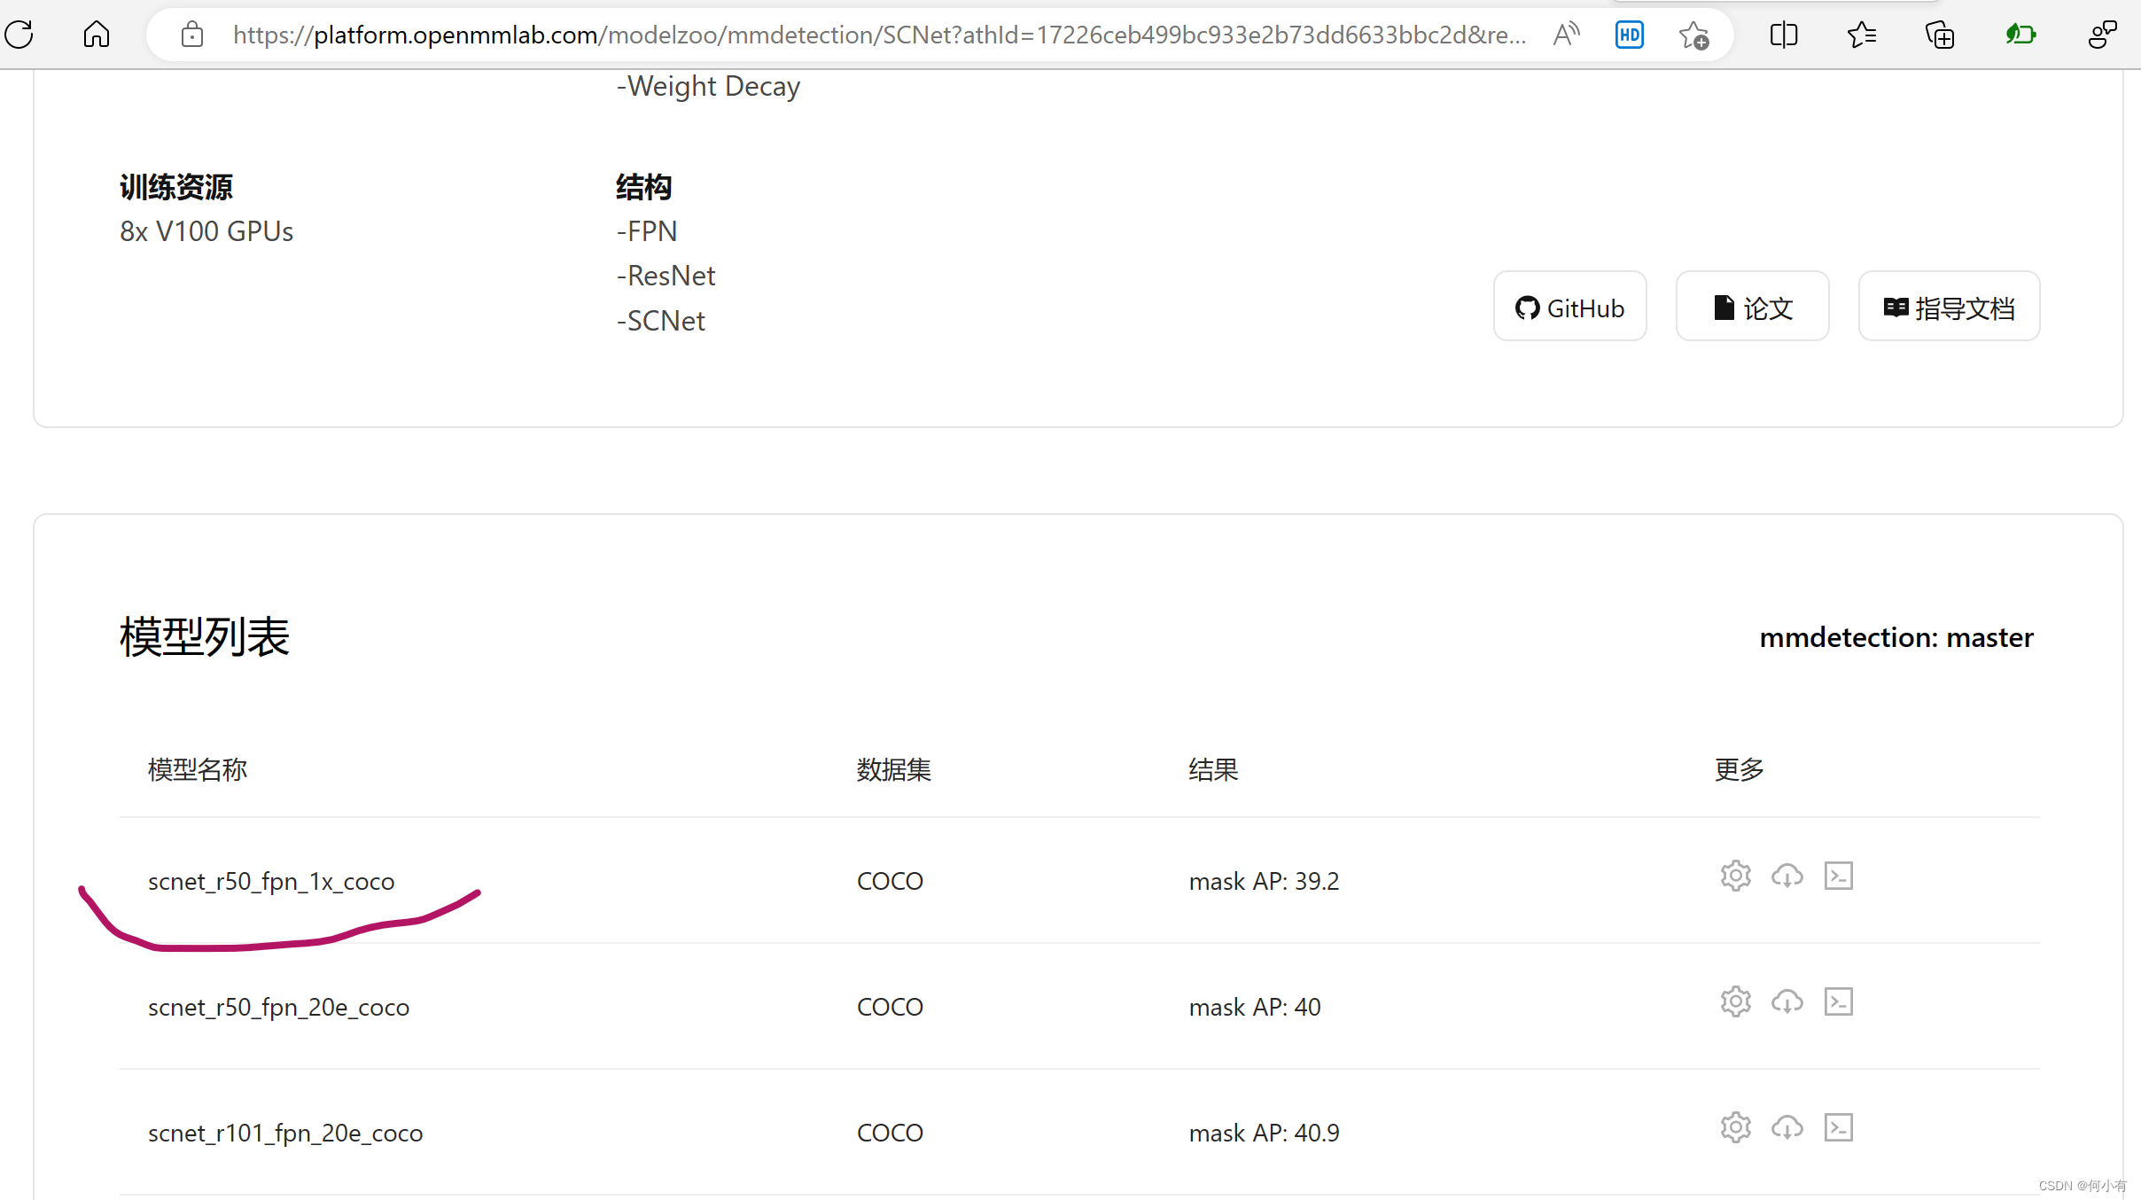Viewport: 2141px width, 1200px height.
Task: Click the browser refresh icon
Action: [x=19, y=35]
